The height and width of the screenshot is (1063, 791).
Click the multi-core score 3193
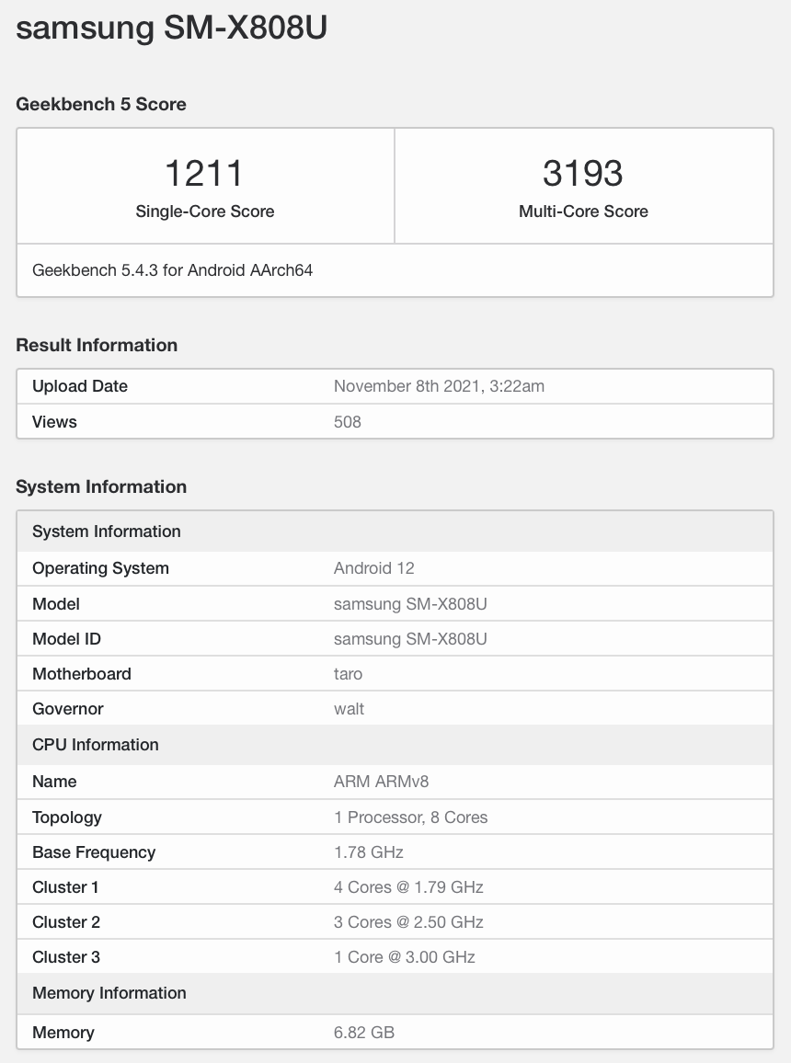coord(583,173)
